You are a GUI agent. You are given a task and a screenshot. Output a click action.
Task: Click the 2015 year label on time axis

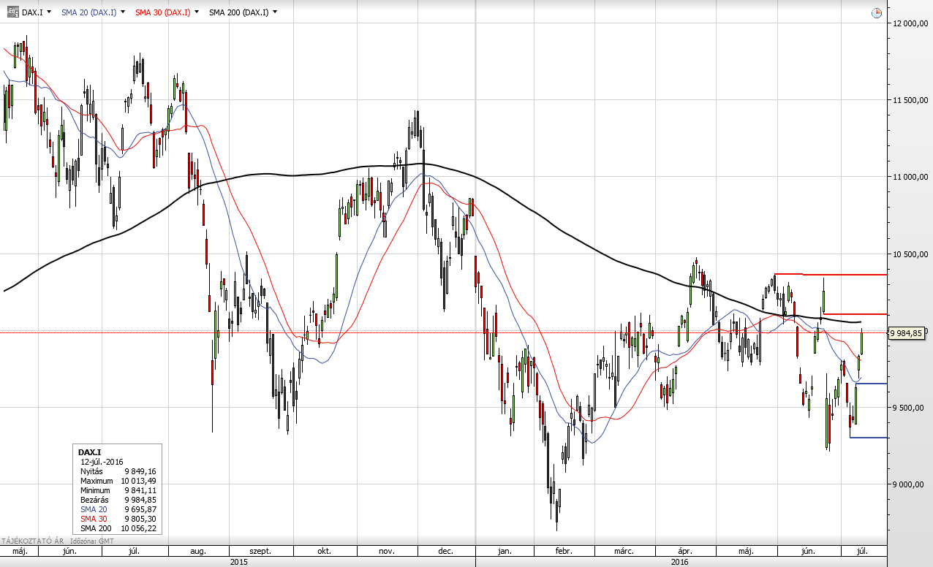238,562
